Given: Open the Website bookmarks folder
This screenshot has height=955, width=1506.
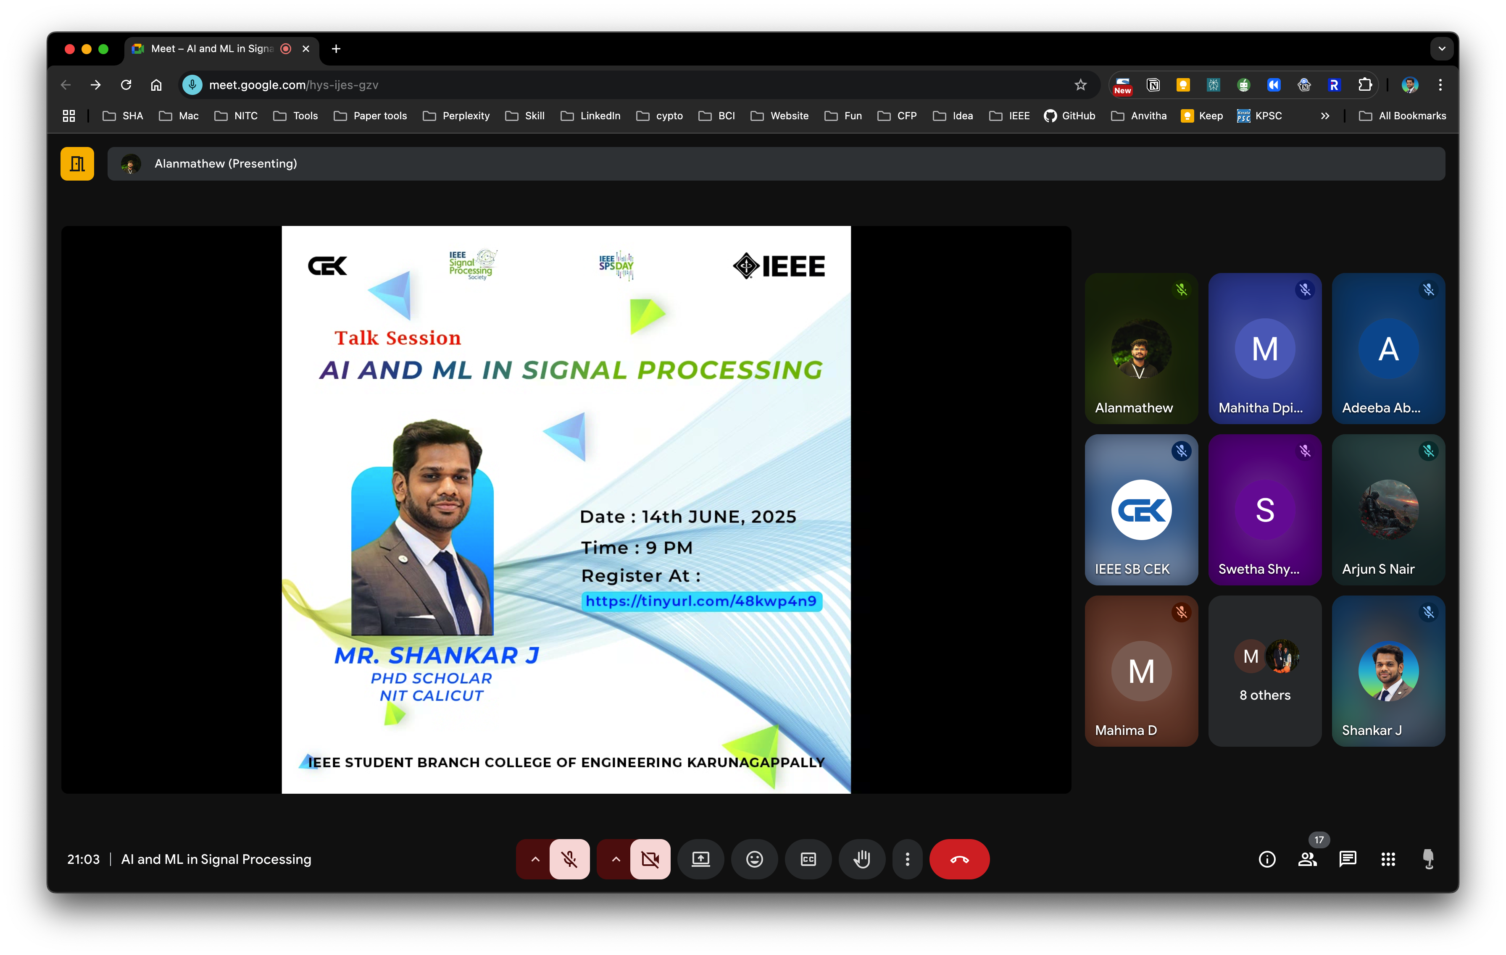Looking at the screenshot, I should click(779, 115).
